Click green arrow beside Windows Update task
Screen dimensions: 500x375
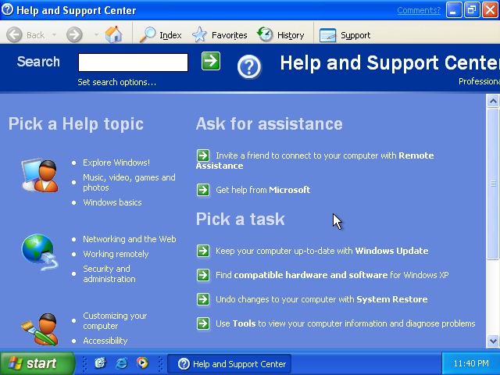203,251
